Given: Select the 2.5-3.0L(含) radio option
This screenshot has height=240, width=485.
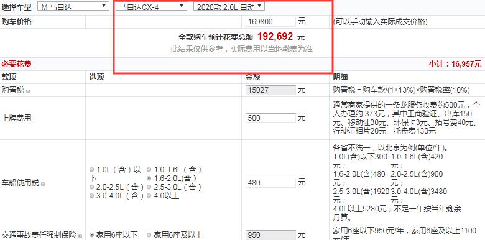Looking at the screenshot, I should point(149,187).
